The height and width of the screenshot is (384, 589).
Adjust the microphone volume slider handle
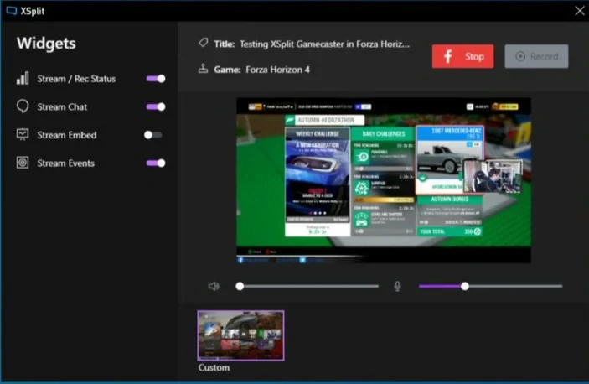point(465,286)
